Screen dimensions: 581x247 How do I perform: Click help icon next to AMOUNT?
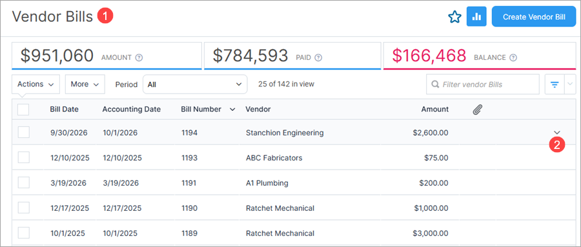pyautogui.click(x=139, y=58)
